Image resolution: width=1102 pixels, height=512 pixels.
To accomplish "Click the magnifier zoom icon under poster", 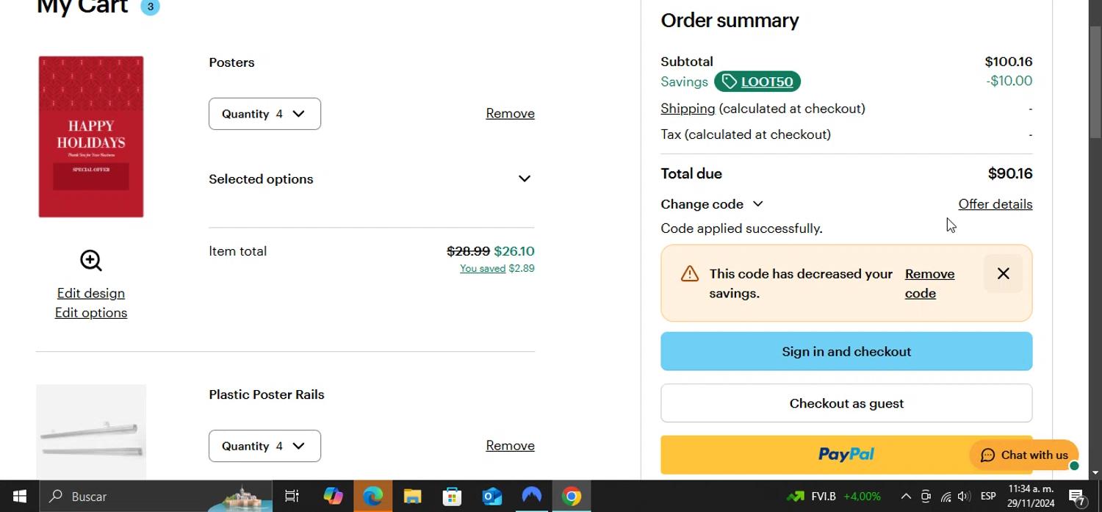I will click(x=91, y=261).
